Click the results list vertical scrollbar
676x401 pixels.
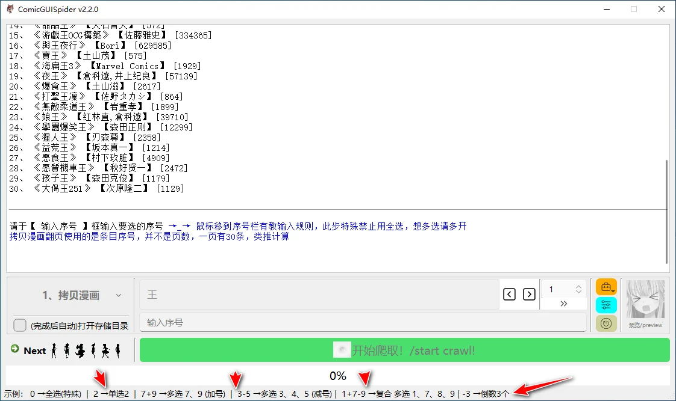pos(666,210)
